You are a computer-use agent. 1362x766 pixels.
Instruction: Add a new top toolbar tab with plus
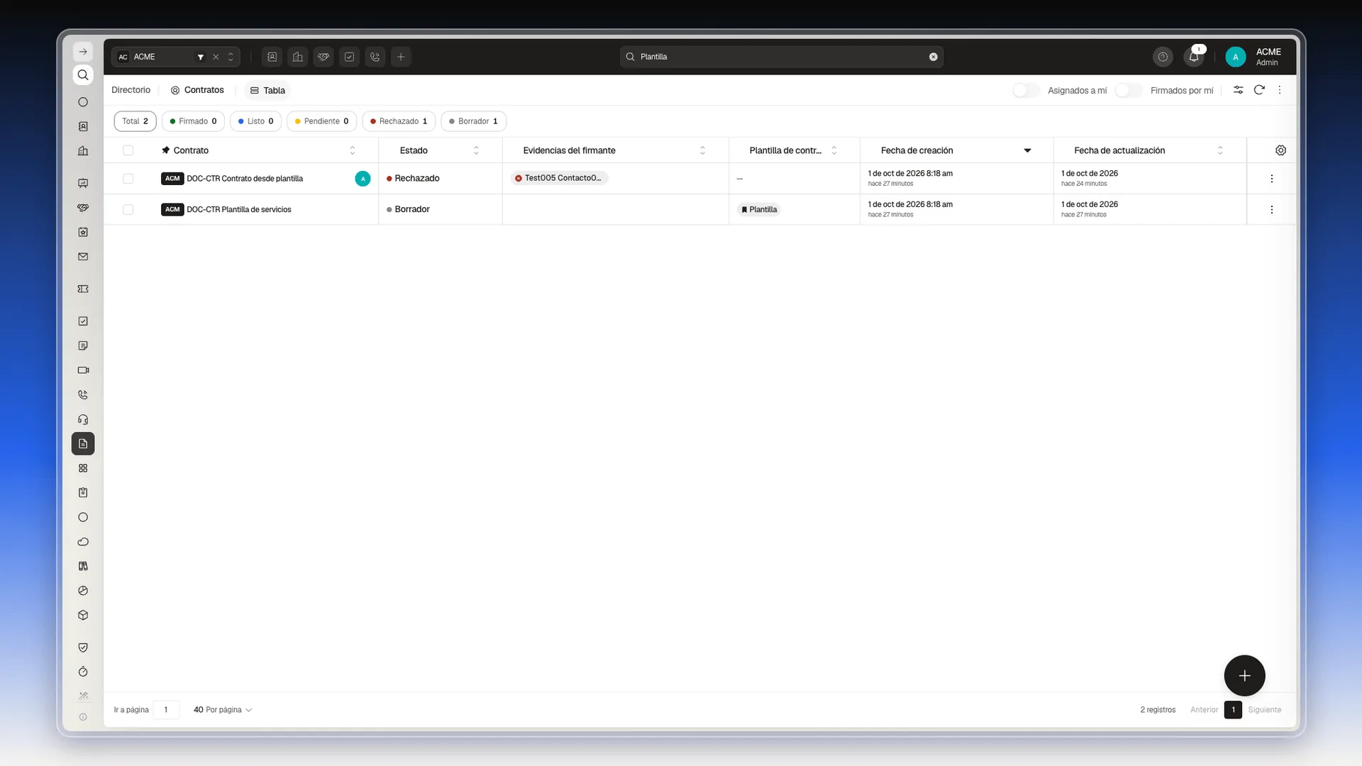pyautogui.click(x=401, y=57)
